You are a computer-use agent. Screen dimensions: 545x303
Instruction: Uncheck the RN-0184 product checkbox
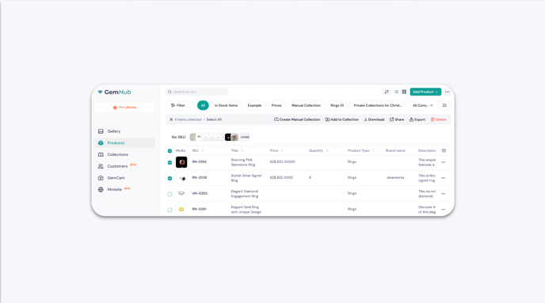170,162
